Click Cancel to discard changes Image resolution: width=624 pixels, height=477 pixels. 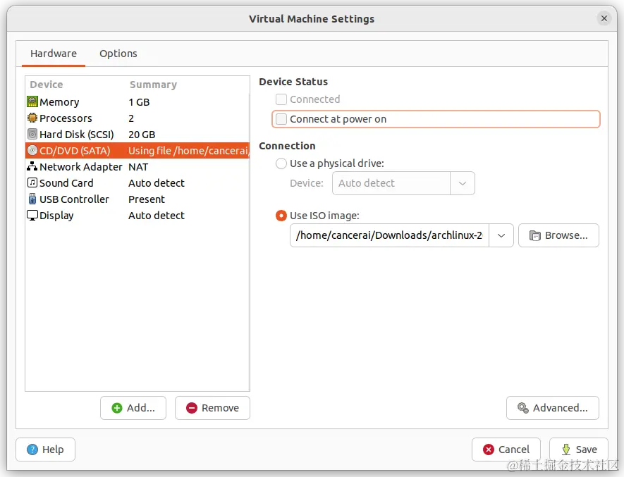coord(506,450)
